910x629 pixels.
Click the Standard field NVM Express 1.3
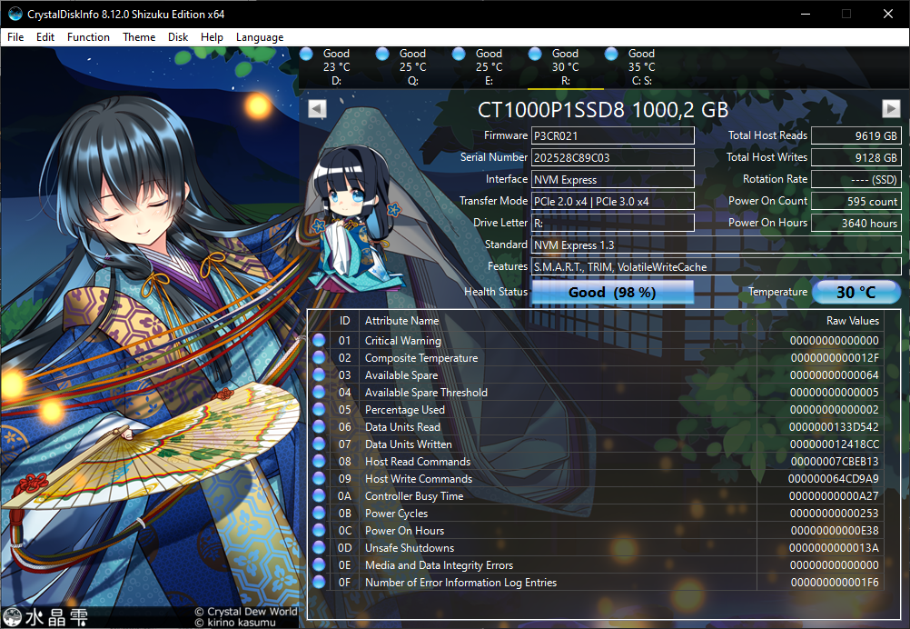point(717,245)
